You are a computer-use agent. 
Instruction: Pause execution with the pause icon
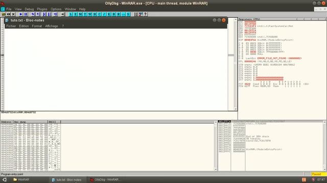(26, 14)
